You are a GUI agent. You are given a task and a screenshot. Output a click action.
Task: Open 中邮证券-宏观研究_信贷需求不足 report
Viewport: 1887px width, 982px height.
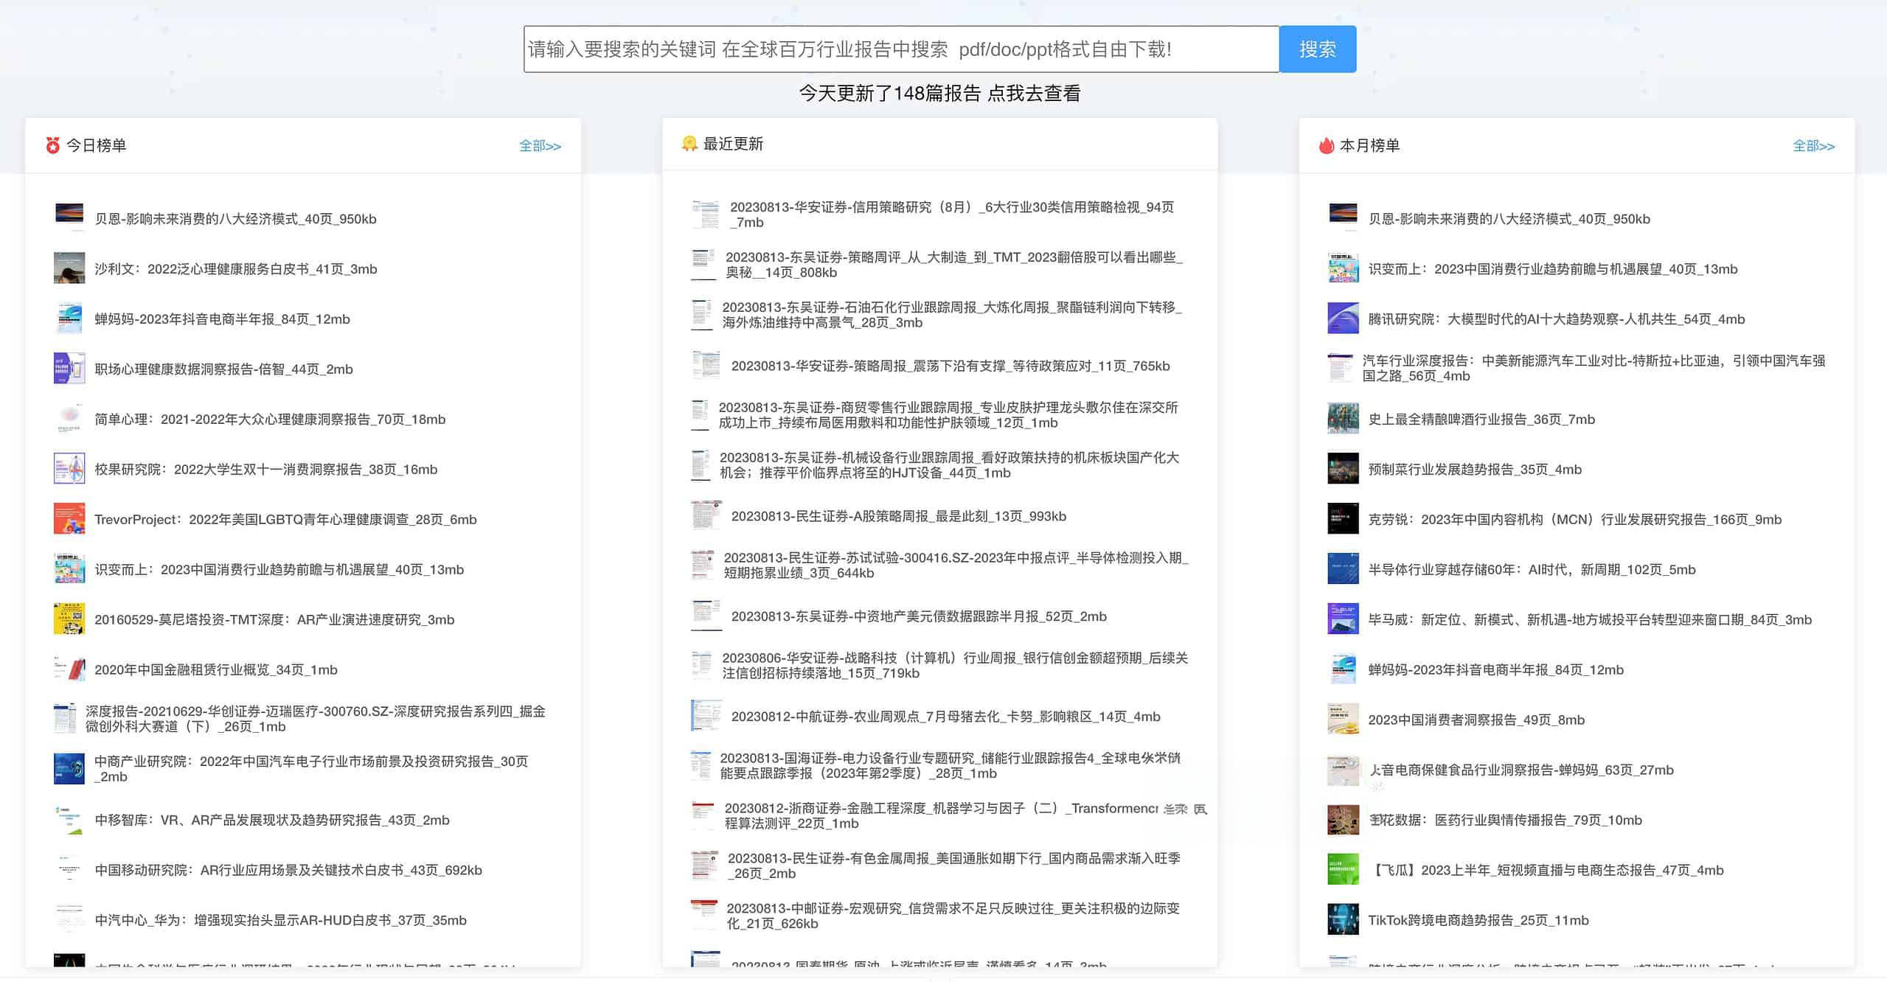pyautogui.click(x=953, y=916)
